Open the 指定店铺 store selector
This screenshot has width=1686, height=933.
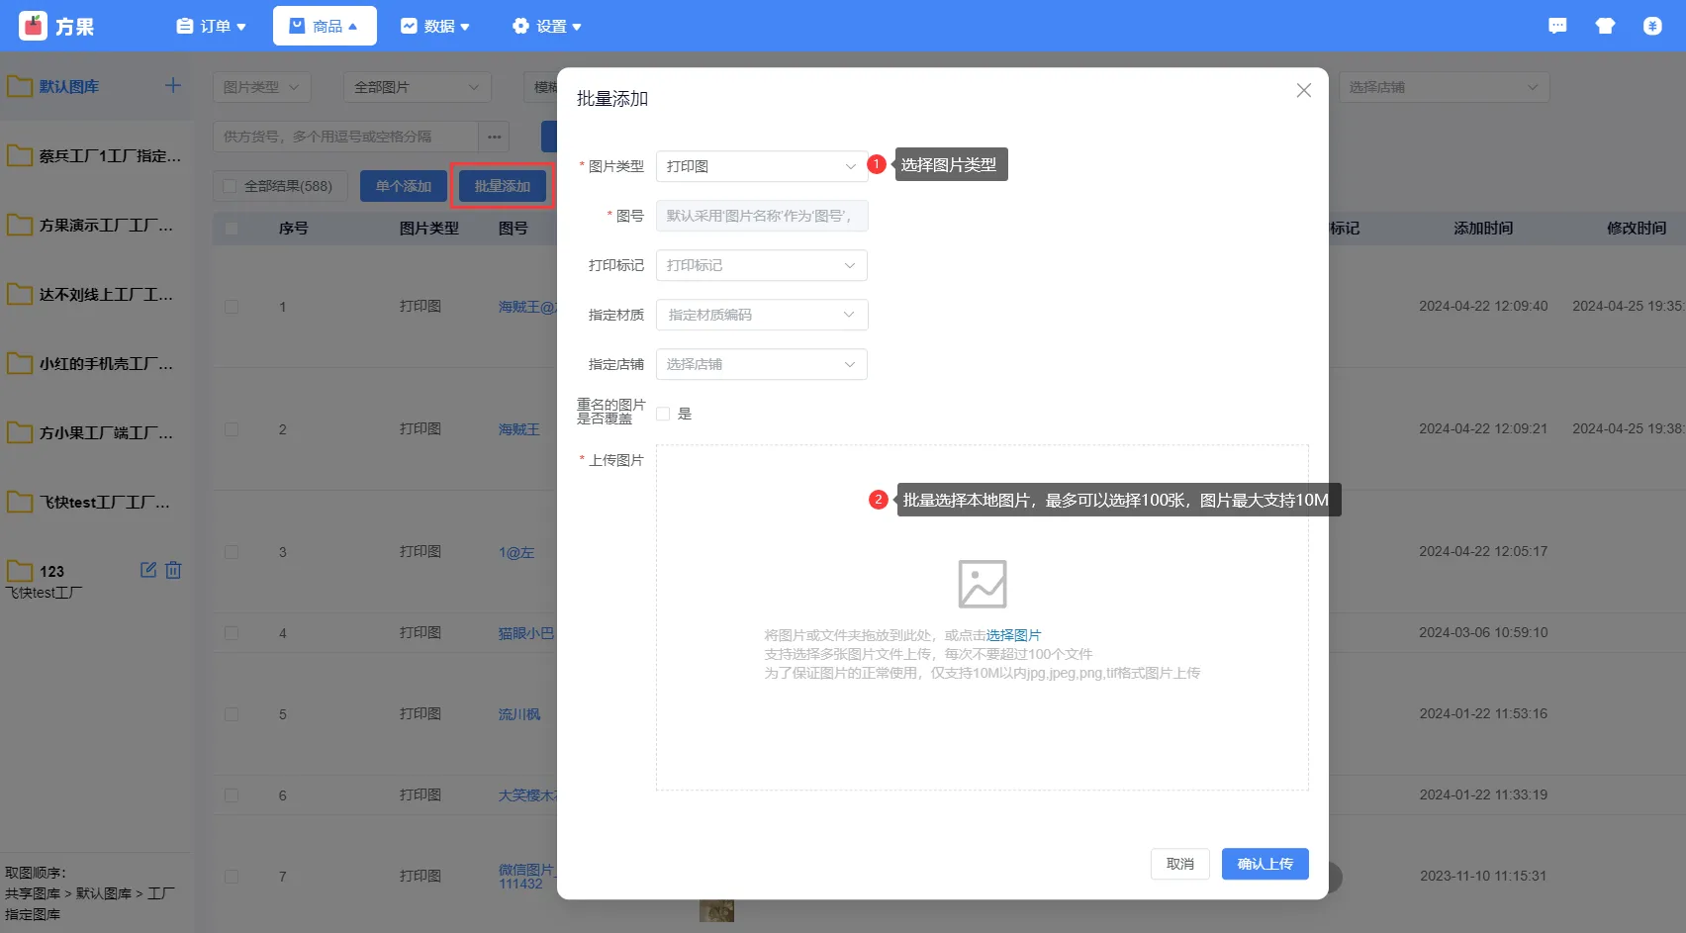761,364
